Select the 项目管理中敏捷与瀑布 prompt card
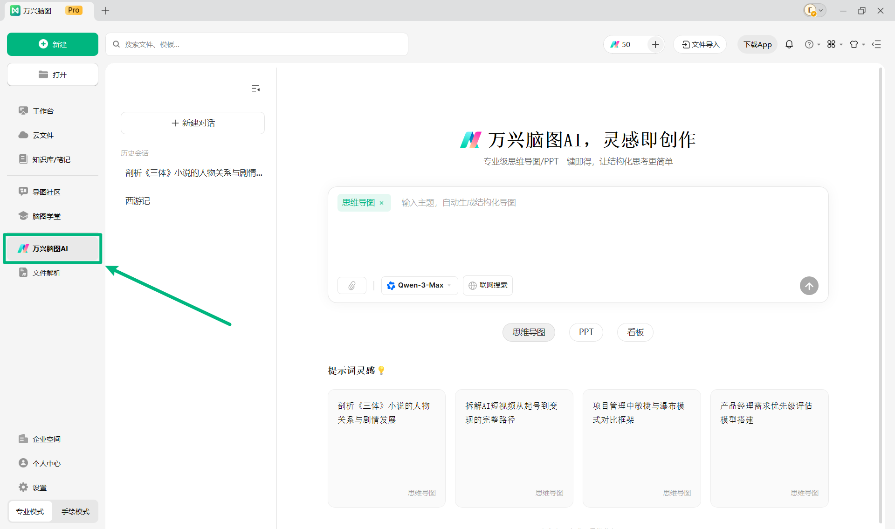This screenshot has width=895, height=529. [642, 448]
